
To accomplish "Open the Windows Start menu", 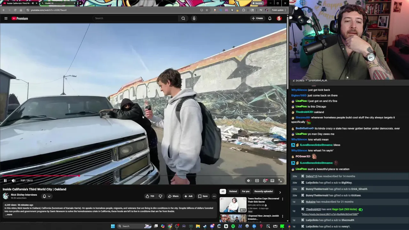I will point(112,226).
